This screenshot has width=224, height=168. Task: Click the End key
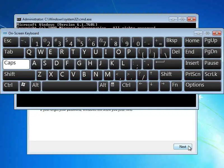point(193,53)
